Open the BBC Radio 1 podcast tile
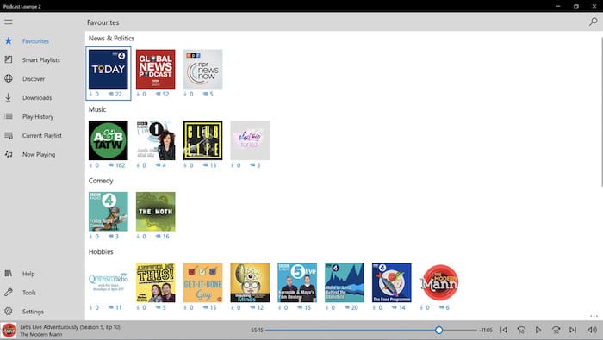The width and height of the screenshot is (603, 340). [x=155, y=140]
